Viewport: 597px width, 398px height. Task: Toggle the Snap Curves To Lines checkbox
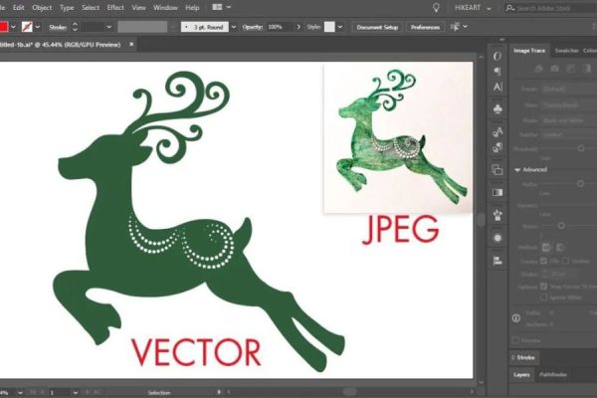tap(542, 287)
